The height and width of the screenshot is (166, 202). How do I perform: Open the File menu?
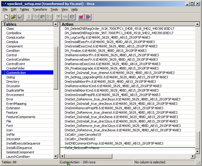[x=5, y=9]
